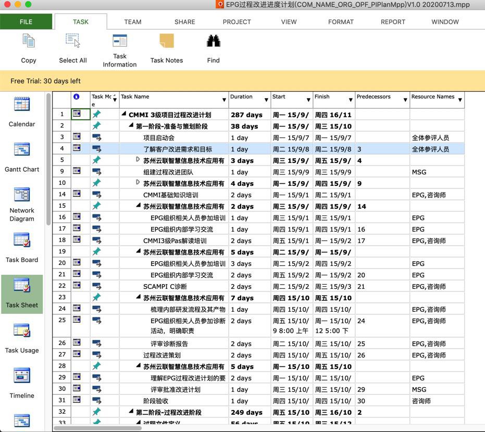Click calendar indicator icon in row 18
485x432 pixels.
pyautogui.click(x=77, y=239)
